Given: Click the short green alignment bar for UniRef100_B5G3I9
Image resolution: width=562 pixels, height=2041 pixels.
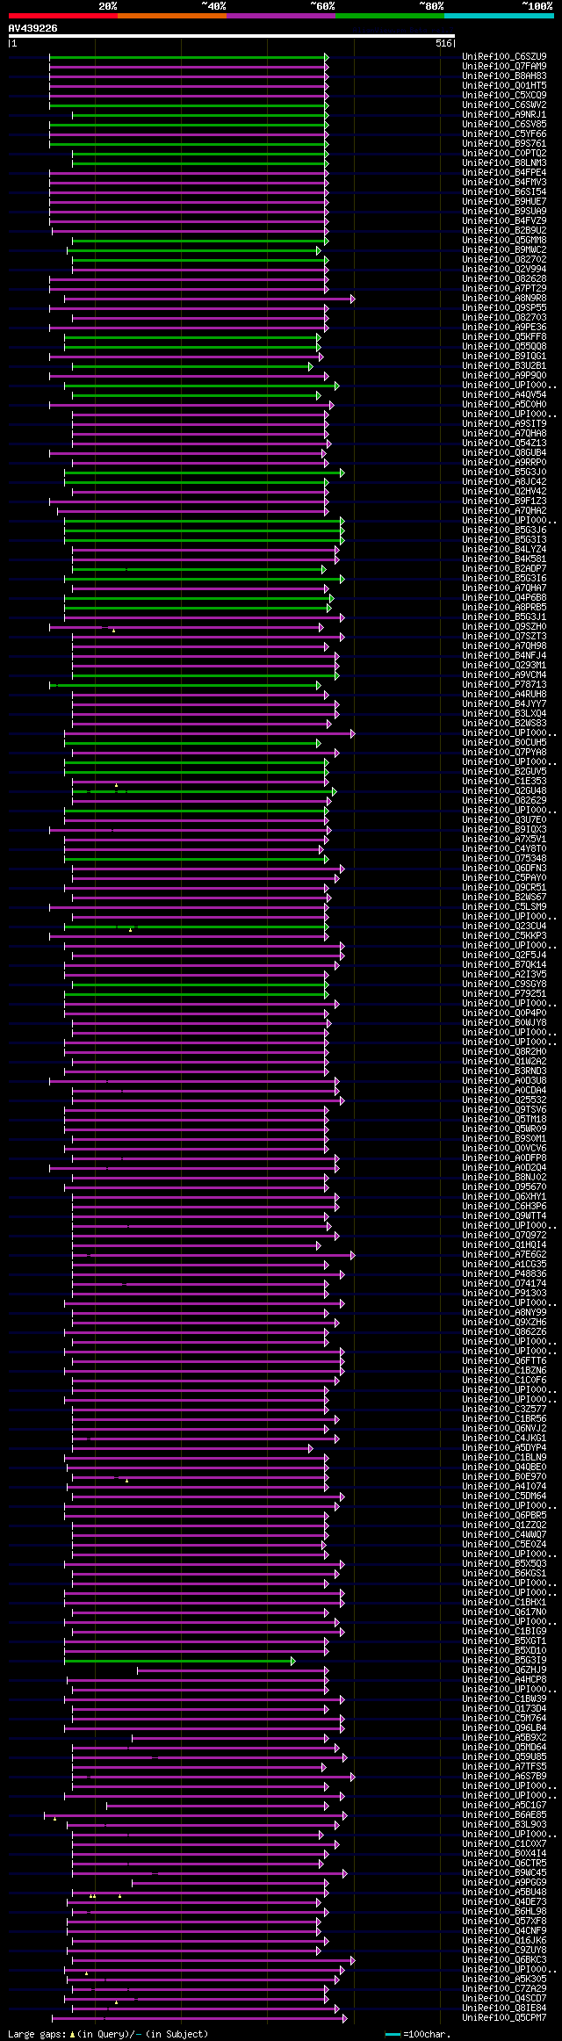Looking at the screenshot, I should point(179,1662).
